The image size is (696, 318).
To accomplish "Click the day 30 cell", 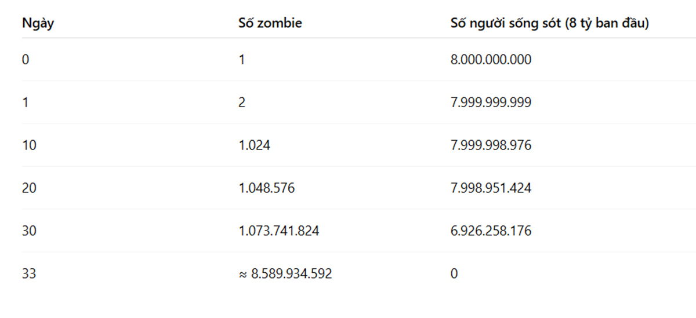I will pyautogui.click(x=29, y=231).
